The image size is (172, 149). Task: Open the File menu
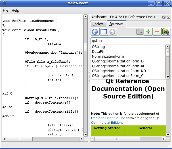click(5, 11)
